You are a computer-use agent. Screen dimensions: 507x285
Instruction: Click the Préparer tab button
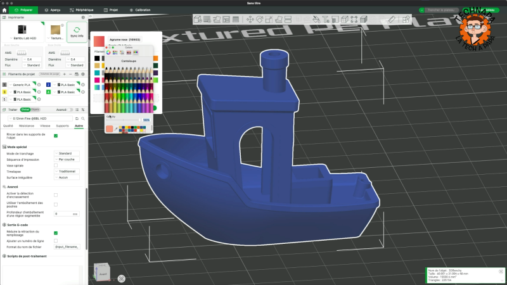click(x=23, y=10)
